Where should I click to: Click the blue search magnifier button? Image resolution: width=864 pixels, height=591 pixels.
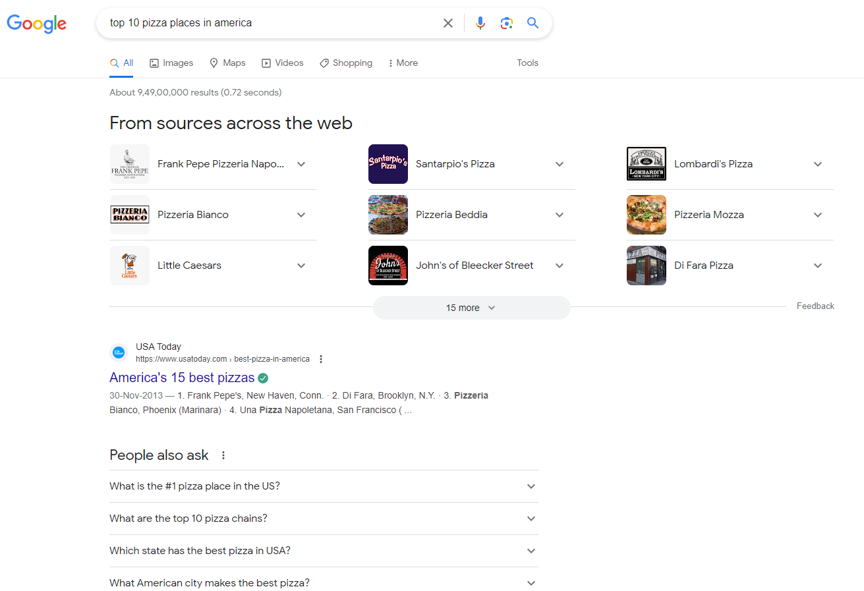[x=533, y=23]
